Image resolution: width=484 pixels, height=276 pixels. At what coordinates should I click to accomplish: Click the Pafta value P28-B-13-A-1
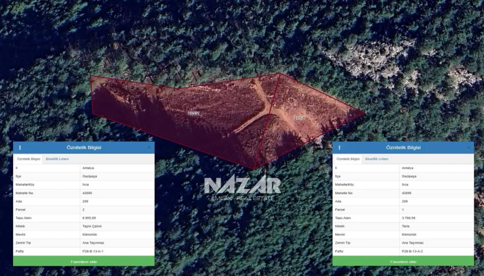(93, 251)
